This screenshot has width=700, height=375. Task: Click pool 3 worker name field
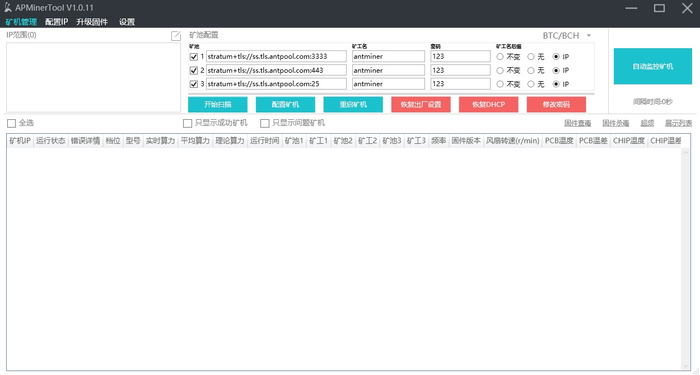point(389,84)
